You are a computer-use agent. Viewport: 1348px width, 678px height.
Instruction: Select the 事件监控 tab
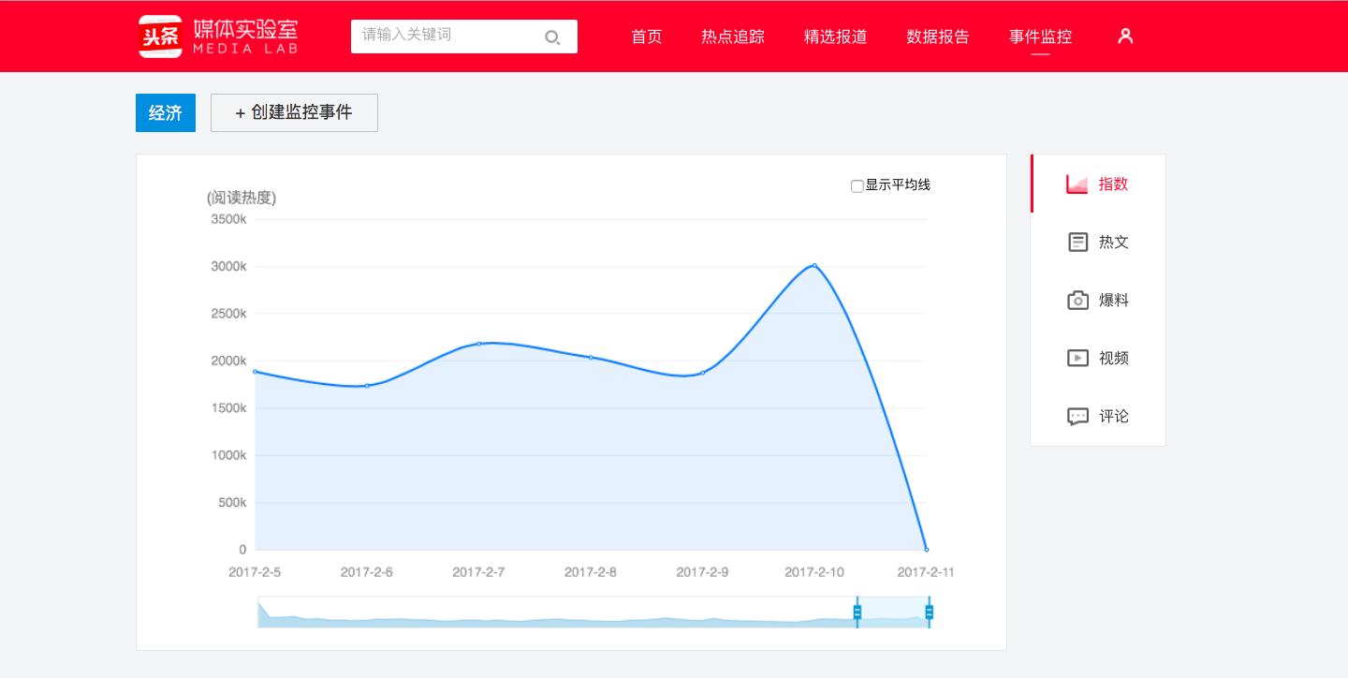[1040, 37]
